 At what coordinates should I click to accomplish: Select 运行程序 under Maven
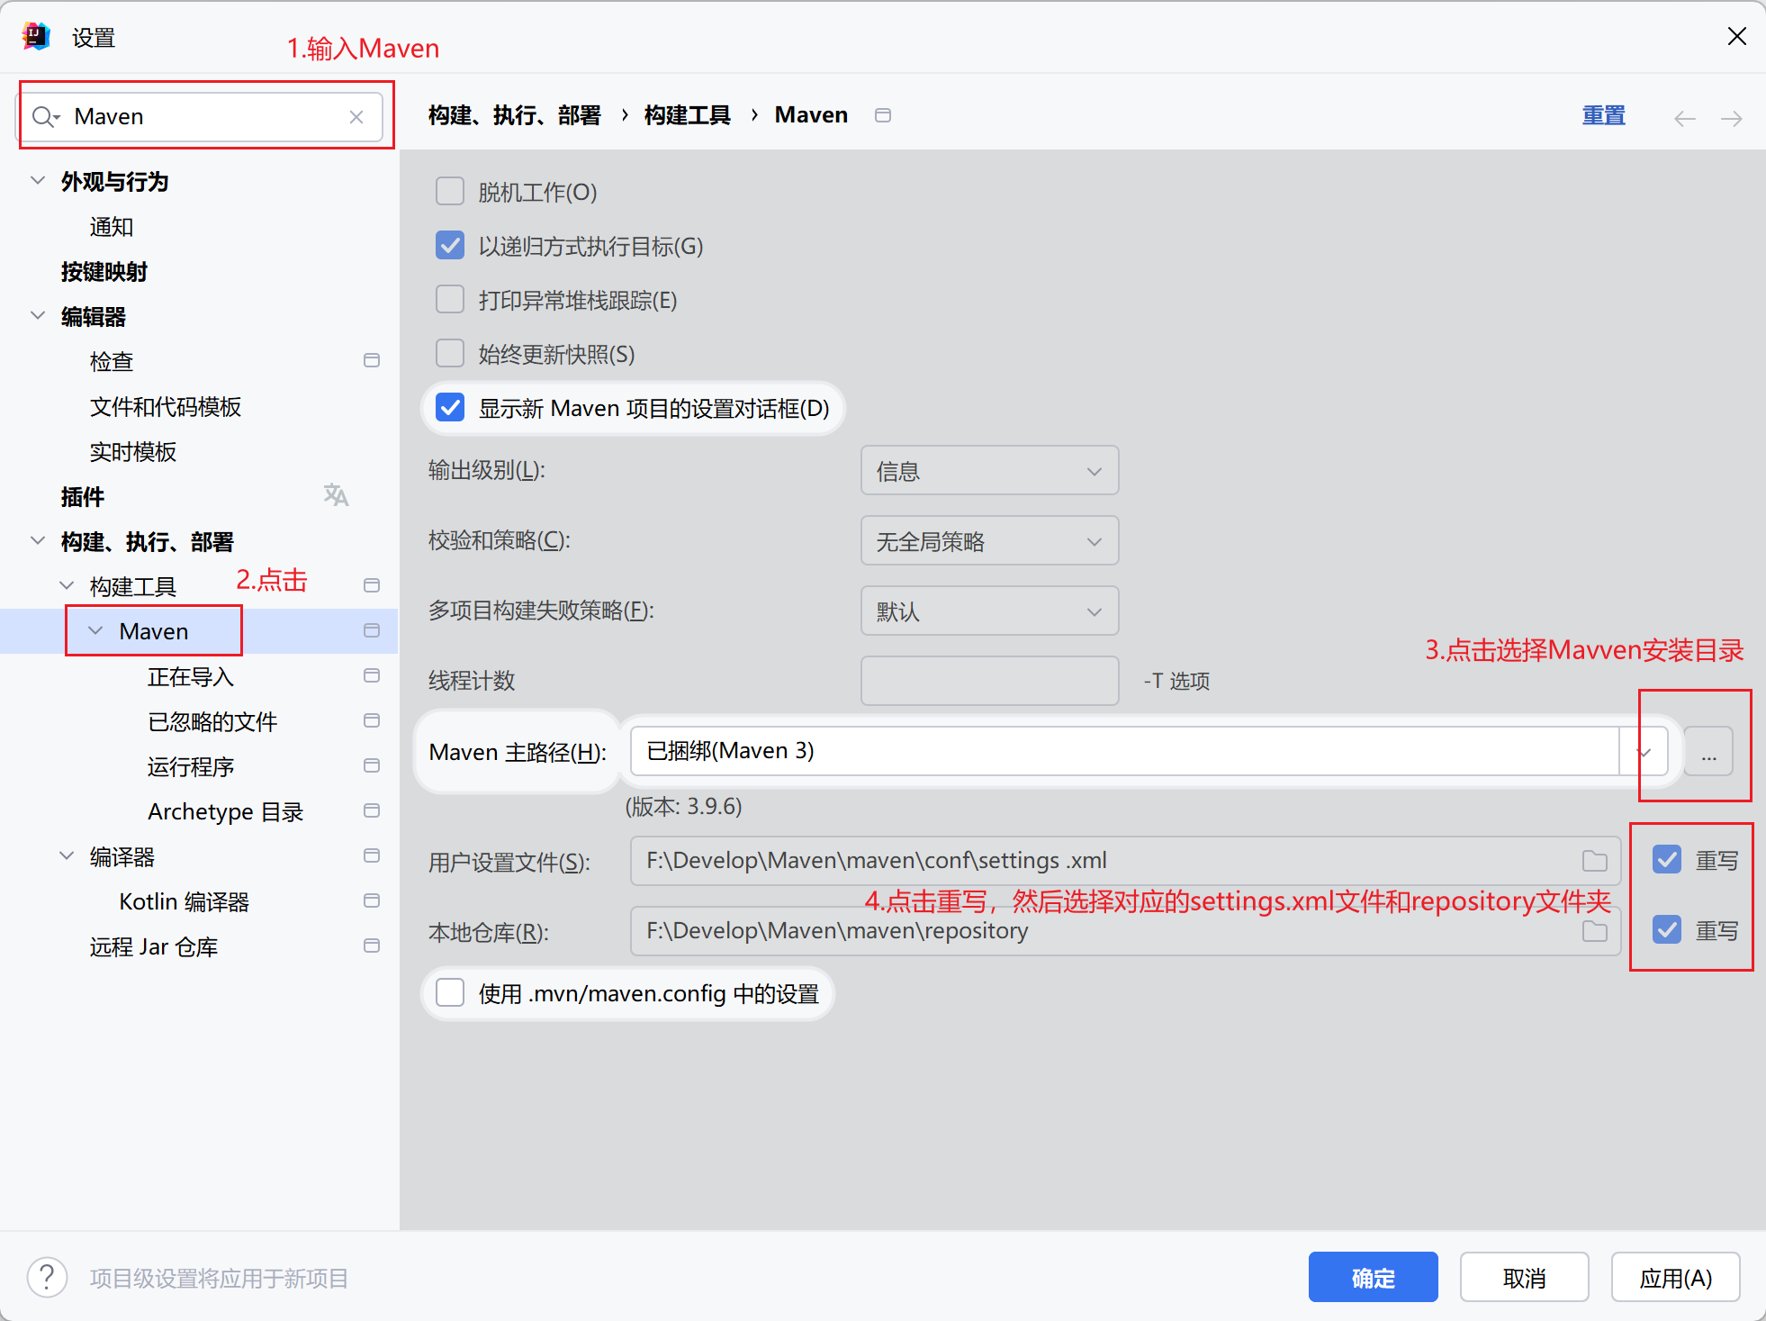[191, 767]
